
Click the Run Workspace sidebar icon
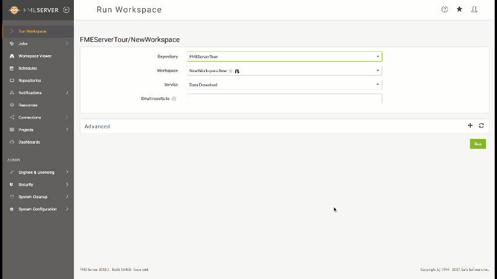pos(12,31)
